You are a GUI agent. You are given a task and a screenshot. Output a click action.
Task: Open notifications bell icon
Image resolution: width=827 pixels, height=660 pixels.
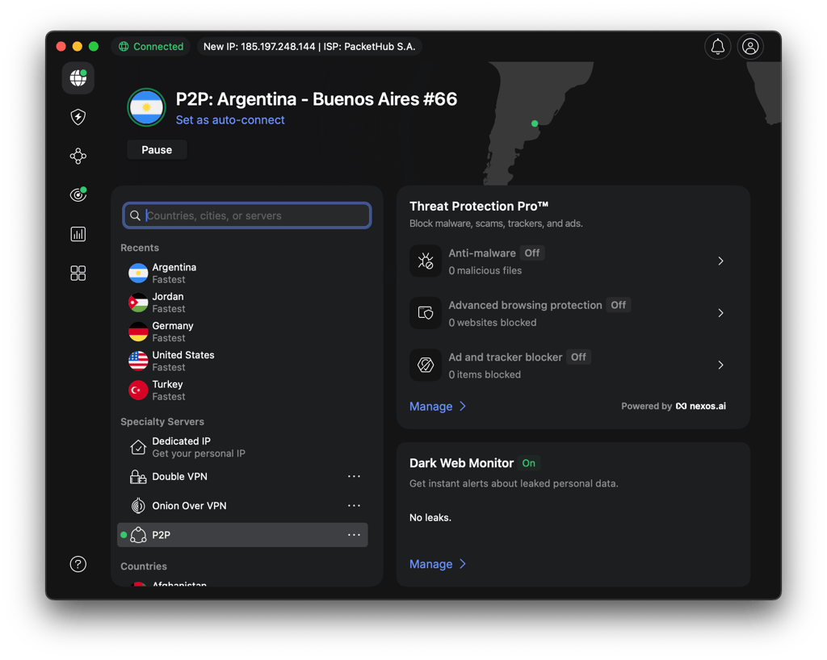point(717,46)
